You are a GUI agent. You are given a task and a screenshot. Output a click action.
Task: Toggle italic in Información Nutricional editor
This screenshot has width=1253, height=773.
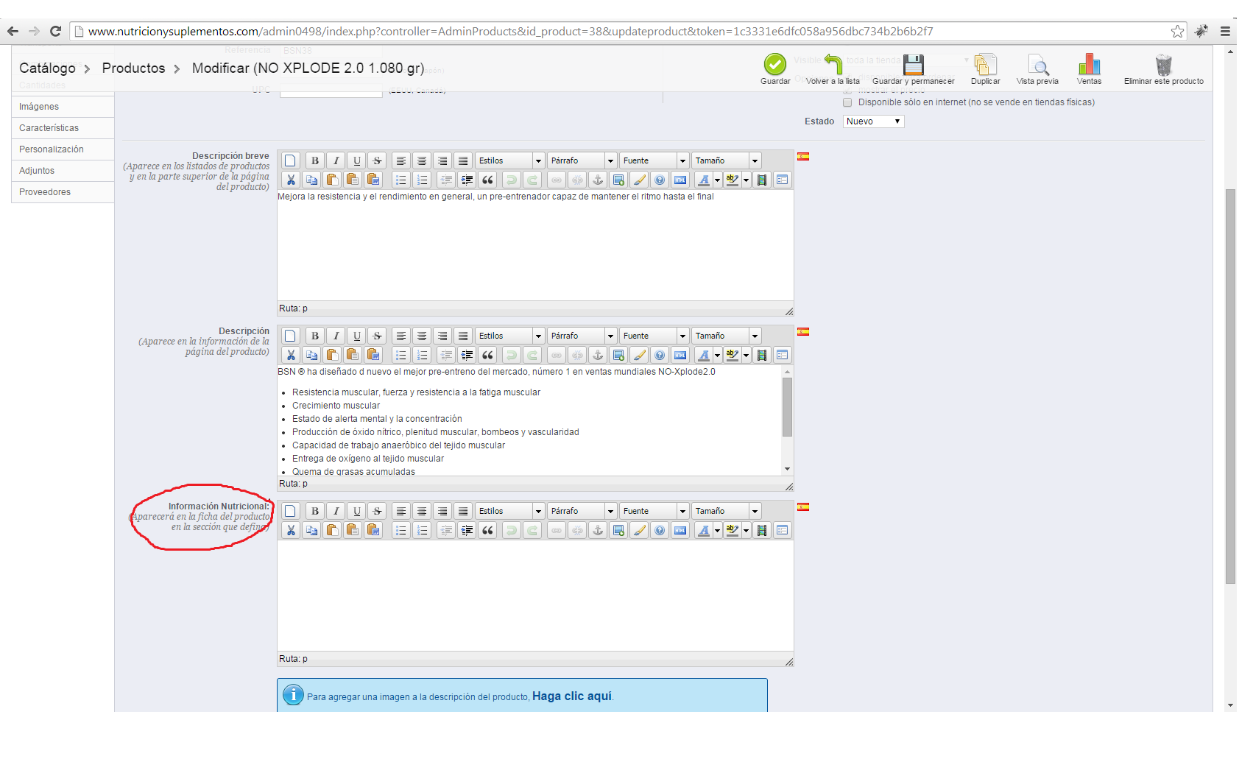tap(336, 511)
